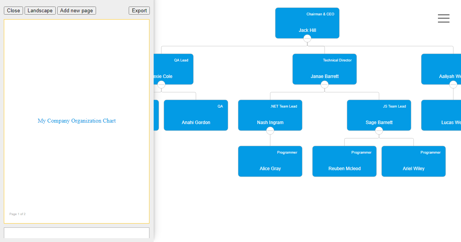Click the second page thumbnail at the bottom

[76, 233]
